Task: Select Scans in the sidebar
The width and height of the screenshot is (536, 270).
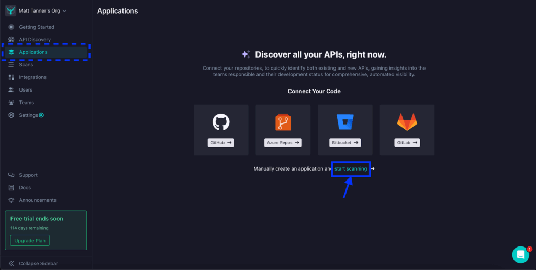Action: 26,65
